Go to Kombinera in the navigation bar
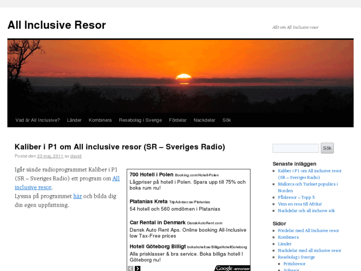Screen dimensions: 361x271 [x=100, y=120]
